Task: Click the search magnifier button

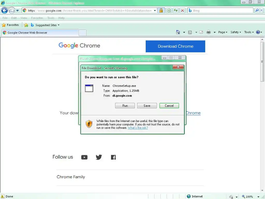Action: 257,10
